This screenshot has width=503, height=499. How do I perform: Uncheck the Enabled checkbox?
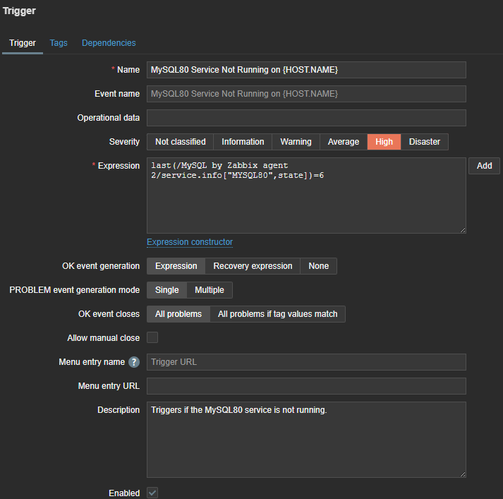pos(152,493)
